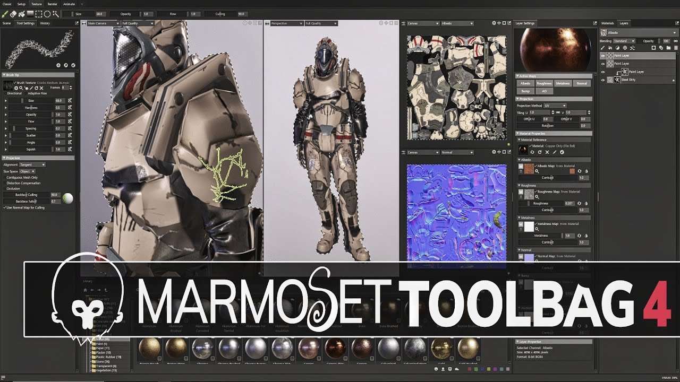The width and height of the screenshot is (680, 382).
Task: Toggle visibility of the second Paint Layer
Action: click(x=603, y=63)
